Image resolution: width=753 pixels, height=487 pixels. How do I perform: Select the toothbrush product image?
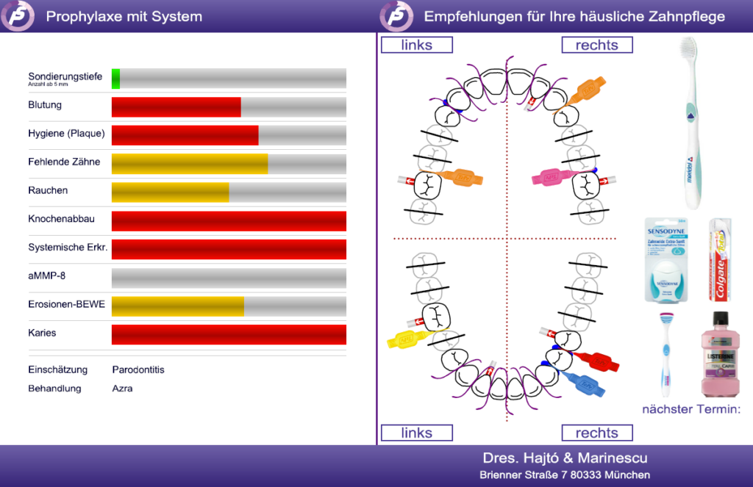tap(690, 123)
